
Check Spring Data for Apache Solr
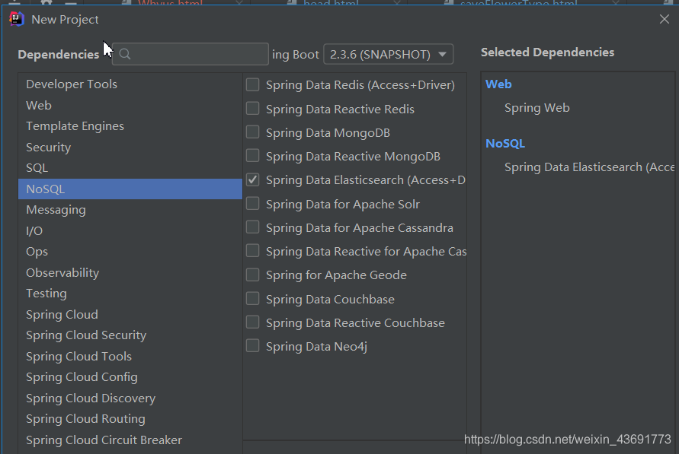pyautogui.click(x=253, y=204)
